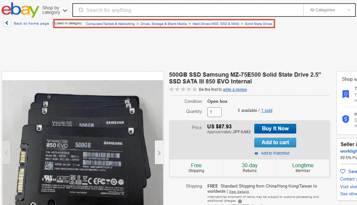Viewport: 357px width, 205px height.
Task: Click the question mark icon near customs charges note
Action: click(240, 201)
